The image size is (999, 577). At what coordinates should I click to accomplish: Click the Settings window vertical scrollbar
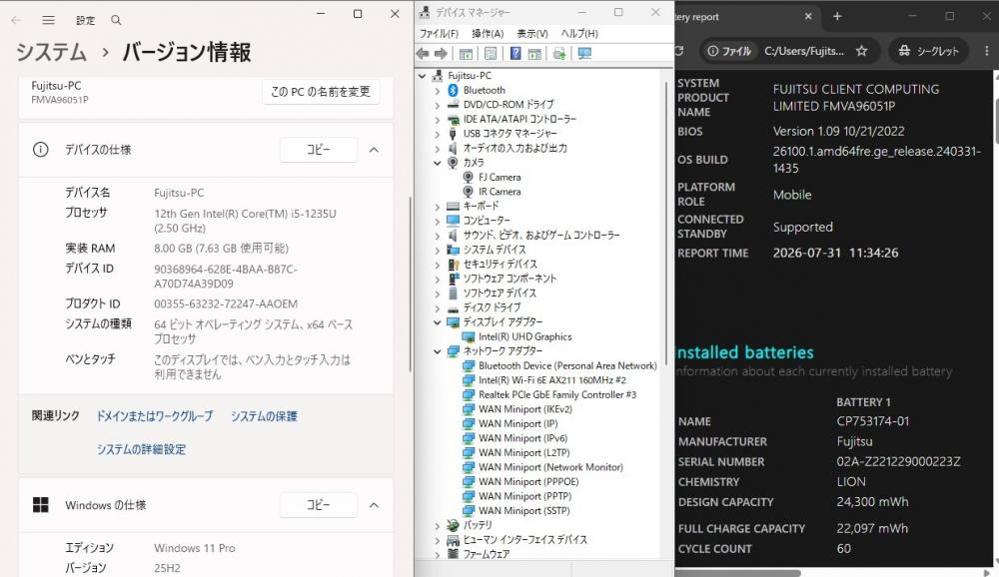point(410,284)
